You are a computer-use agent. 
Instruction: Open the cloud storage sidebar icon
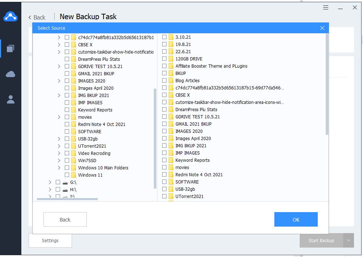pos(10,74)
